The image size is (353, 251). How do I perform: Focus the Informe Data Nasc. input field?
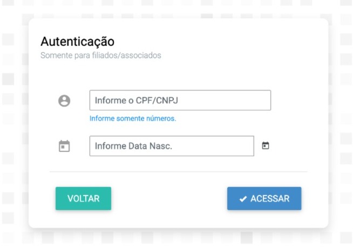(x=171, y=146)
